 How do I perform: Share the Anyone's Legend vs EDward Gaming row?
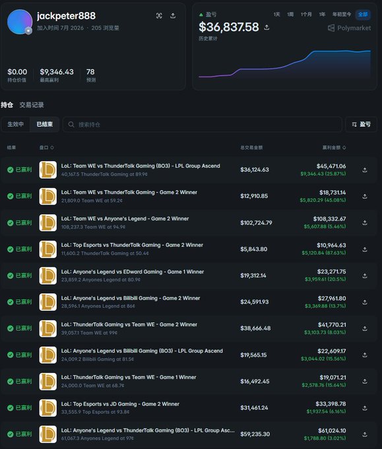(365, 276)
